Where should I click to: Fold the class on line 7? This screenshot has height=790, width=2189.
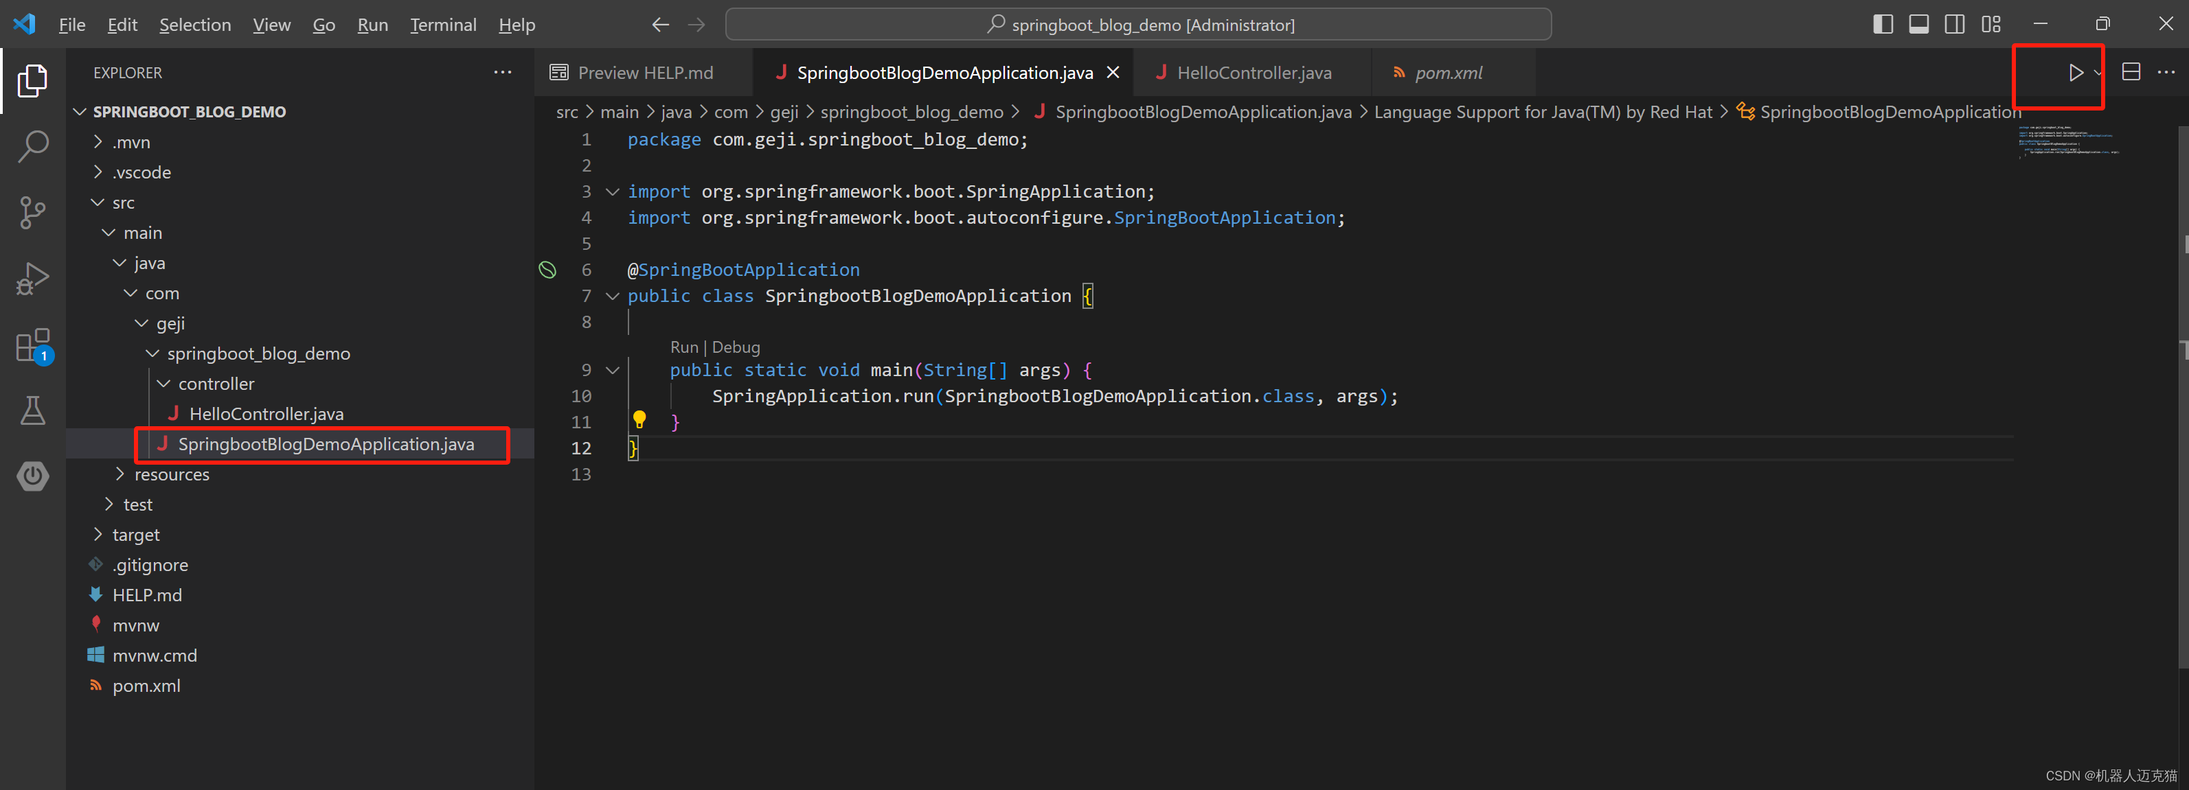tap(612, 297)
